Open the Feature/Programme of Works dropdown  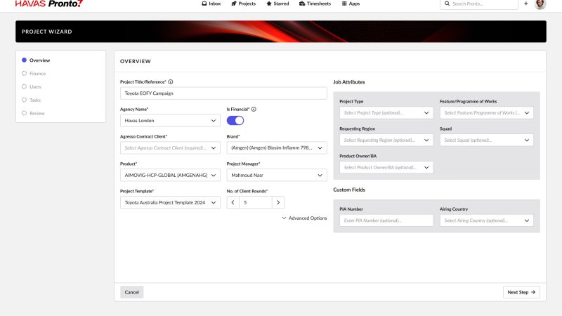point(486,113)
